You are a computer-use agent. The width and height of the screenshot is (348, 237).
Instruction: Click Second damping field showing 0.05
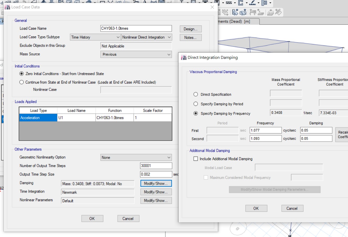pos(316,138)
